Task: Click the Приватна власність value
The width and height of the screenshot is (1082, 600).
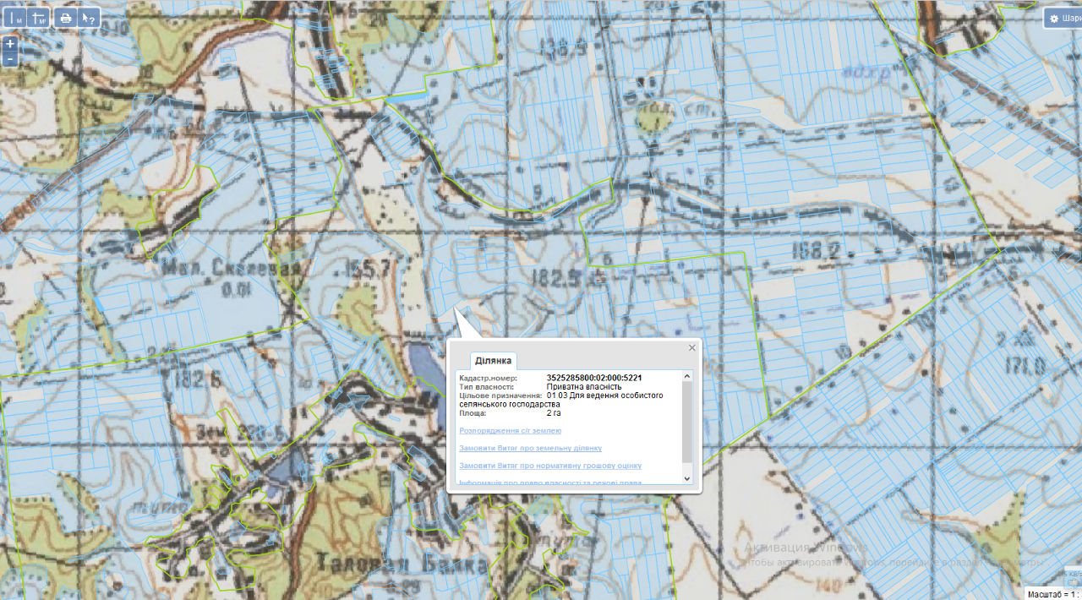Action: 584,387
